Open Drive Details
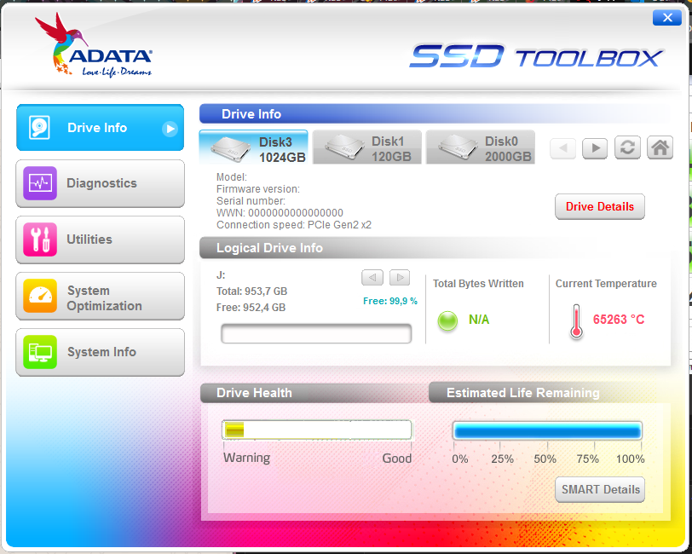Viewport: 692px width, 554px height. point(600,206)
